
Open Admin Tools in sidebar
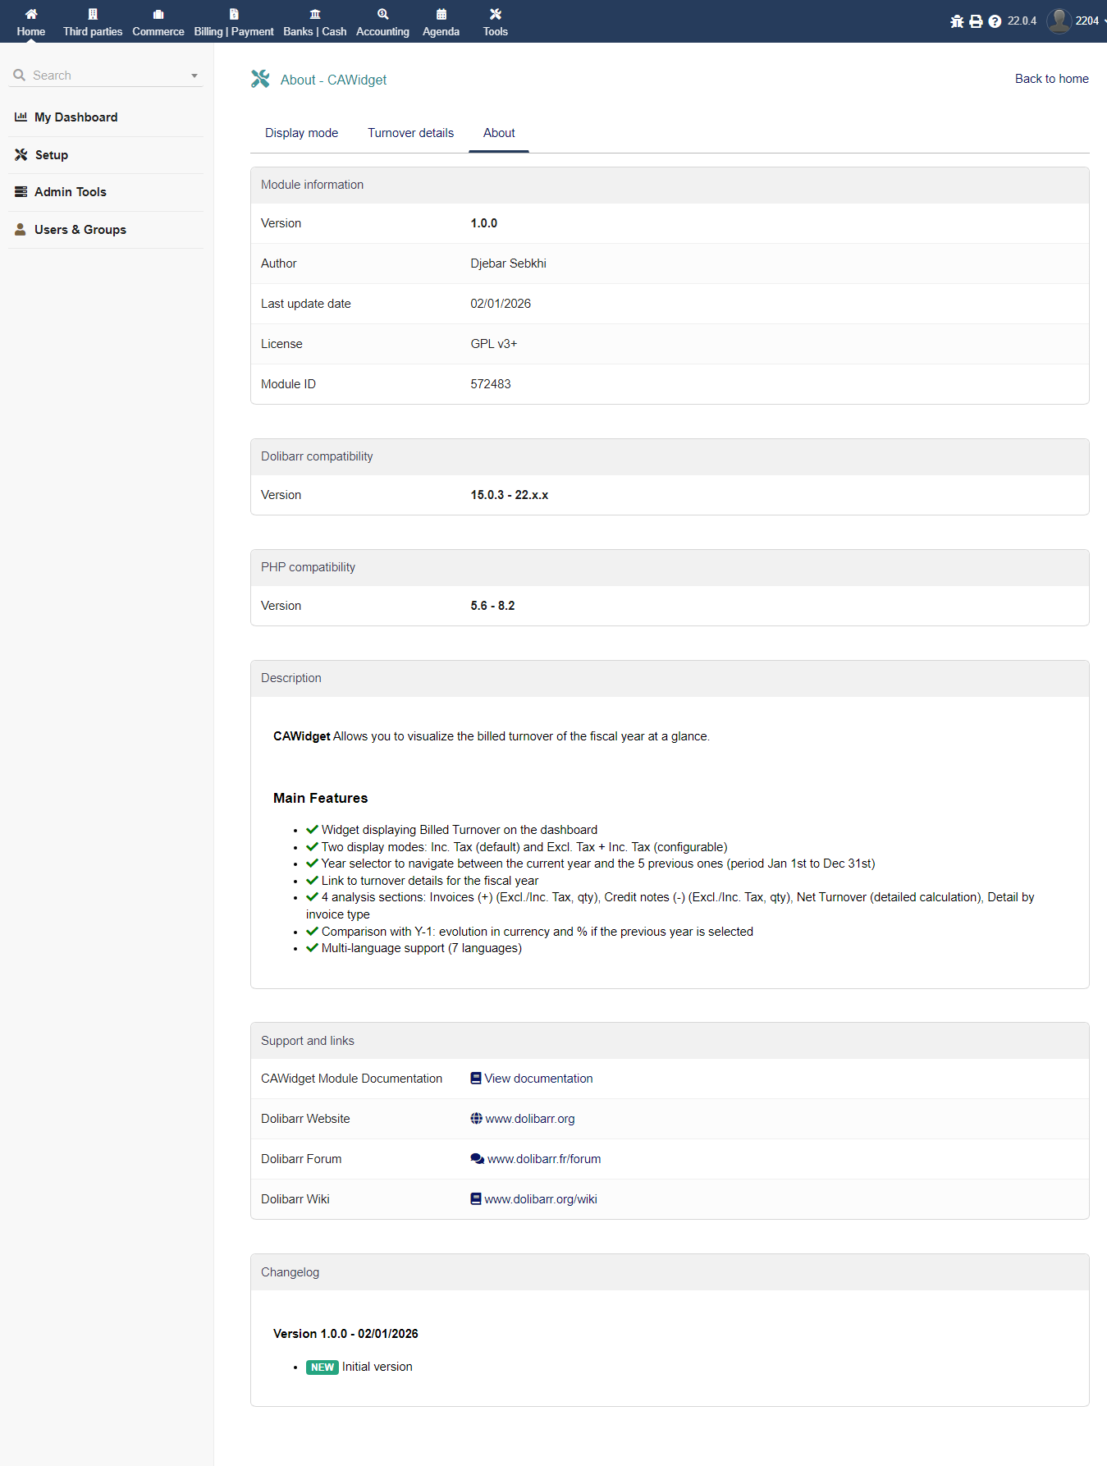(71, 192)
